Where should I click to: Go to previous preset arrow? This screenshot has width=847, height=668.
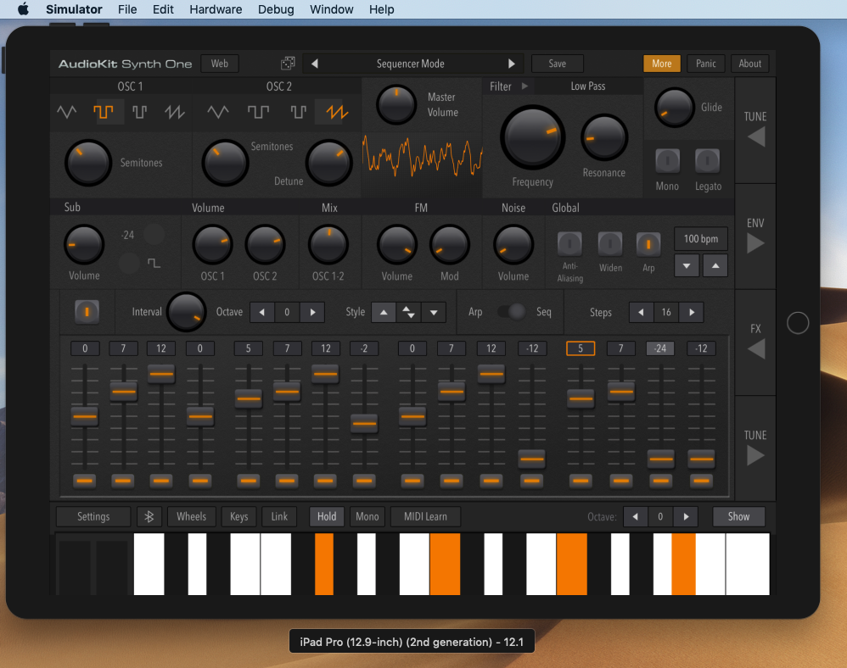click(x=314, y=64)
